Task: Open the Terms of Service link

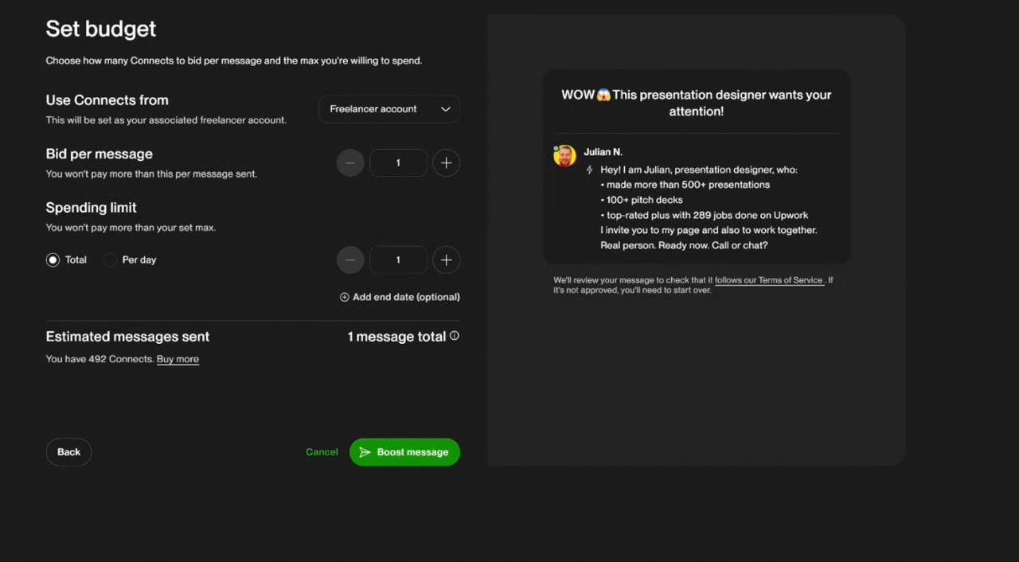Action: (x=768, y=280)
